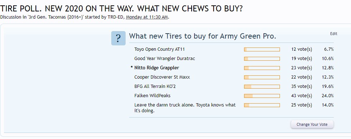View voters for 43 vote(s) Falken
The width and height of the screenshot is (351, 139).
click(x=301, y=96)
